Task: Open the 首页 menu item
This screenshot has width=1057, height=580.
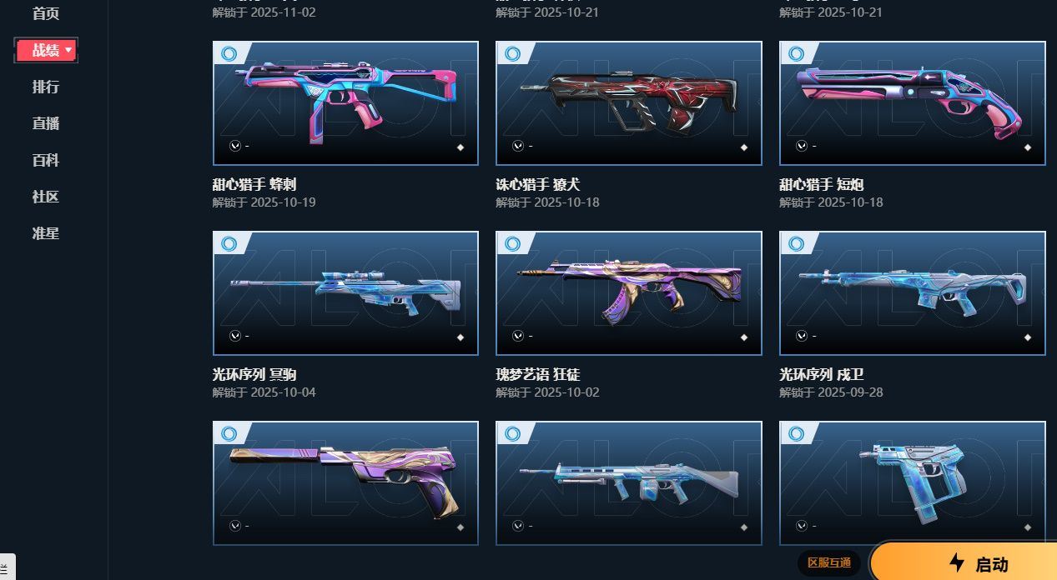Action: coord(46,13)
